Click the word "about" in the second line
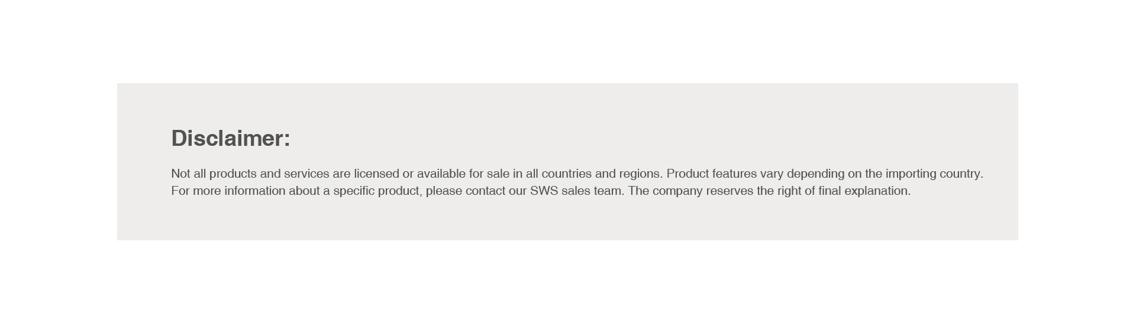 pos(304,191)
